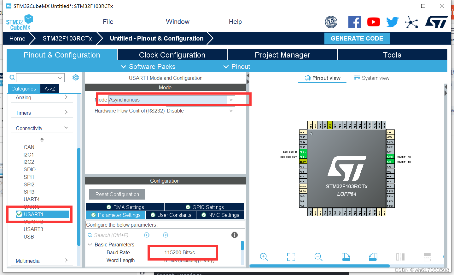The height and width of the screenshot is (275, 454).
Task: Click the green PA9 pin
Action: tap(390, 162)
